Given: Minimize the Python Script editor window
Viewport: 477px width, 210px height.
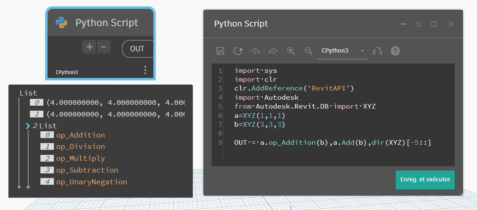Looking at the screenshot, I should 403,24.
